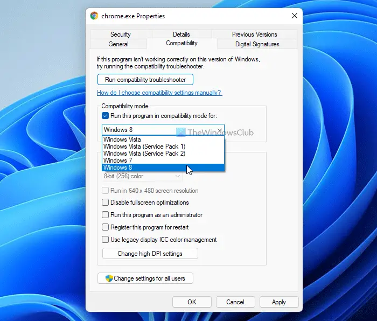Enable Disable fullscreen optimizations checkbox

(x=106, y=203)
